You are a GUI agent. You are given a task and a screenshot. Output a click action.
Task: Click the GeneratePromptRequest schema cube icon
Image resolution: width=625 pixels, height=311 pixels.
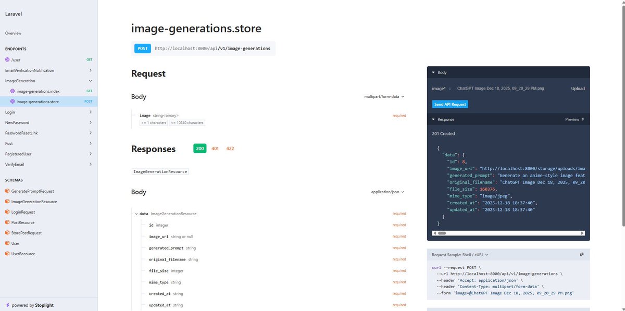(7, 191)
